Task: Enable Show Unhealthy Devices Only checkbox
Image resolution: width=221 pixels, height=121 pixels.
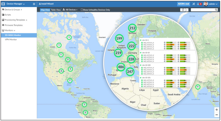Action: (82, 10)
